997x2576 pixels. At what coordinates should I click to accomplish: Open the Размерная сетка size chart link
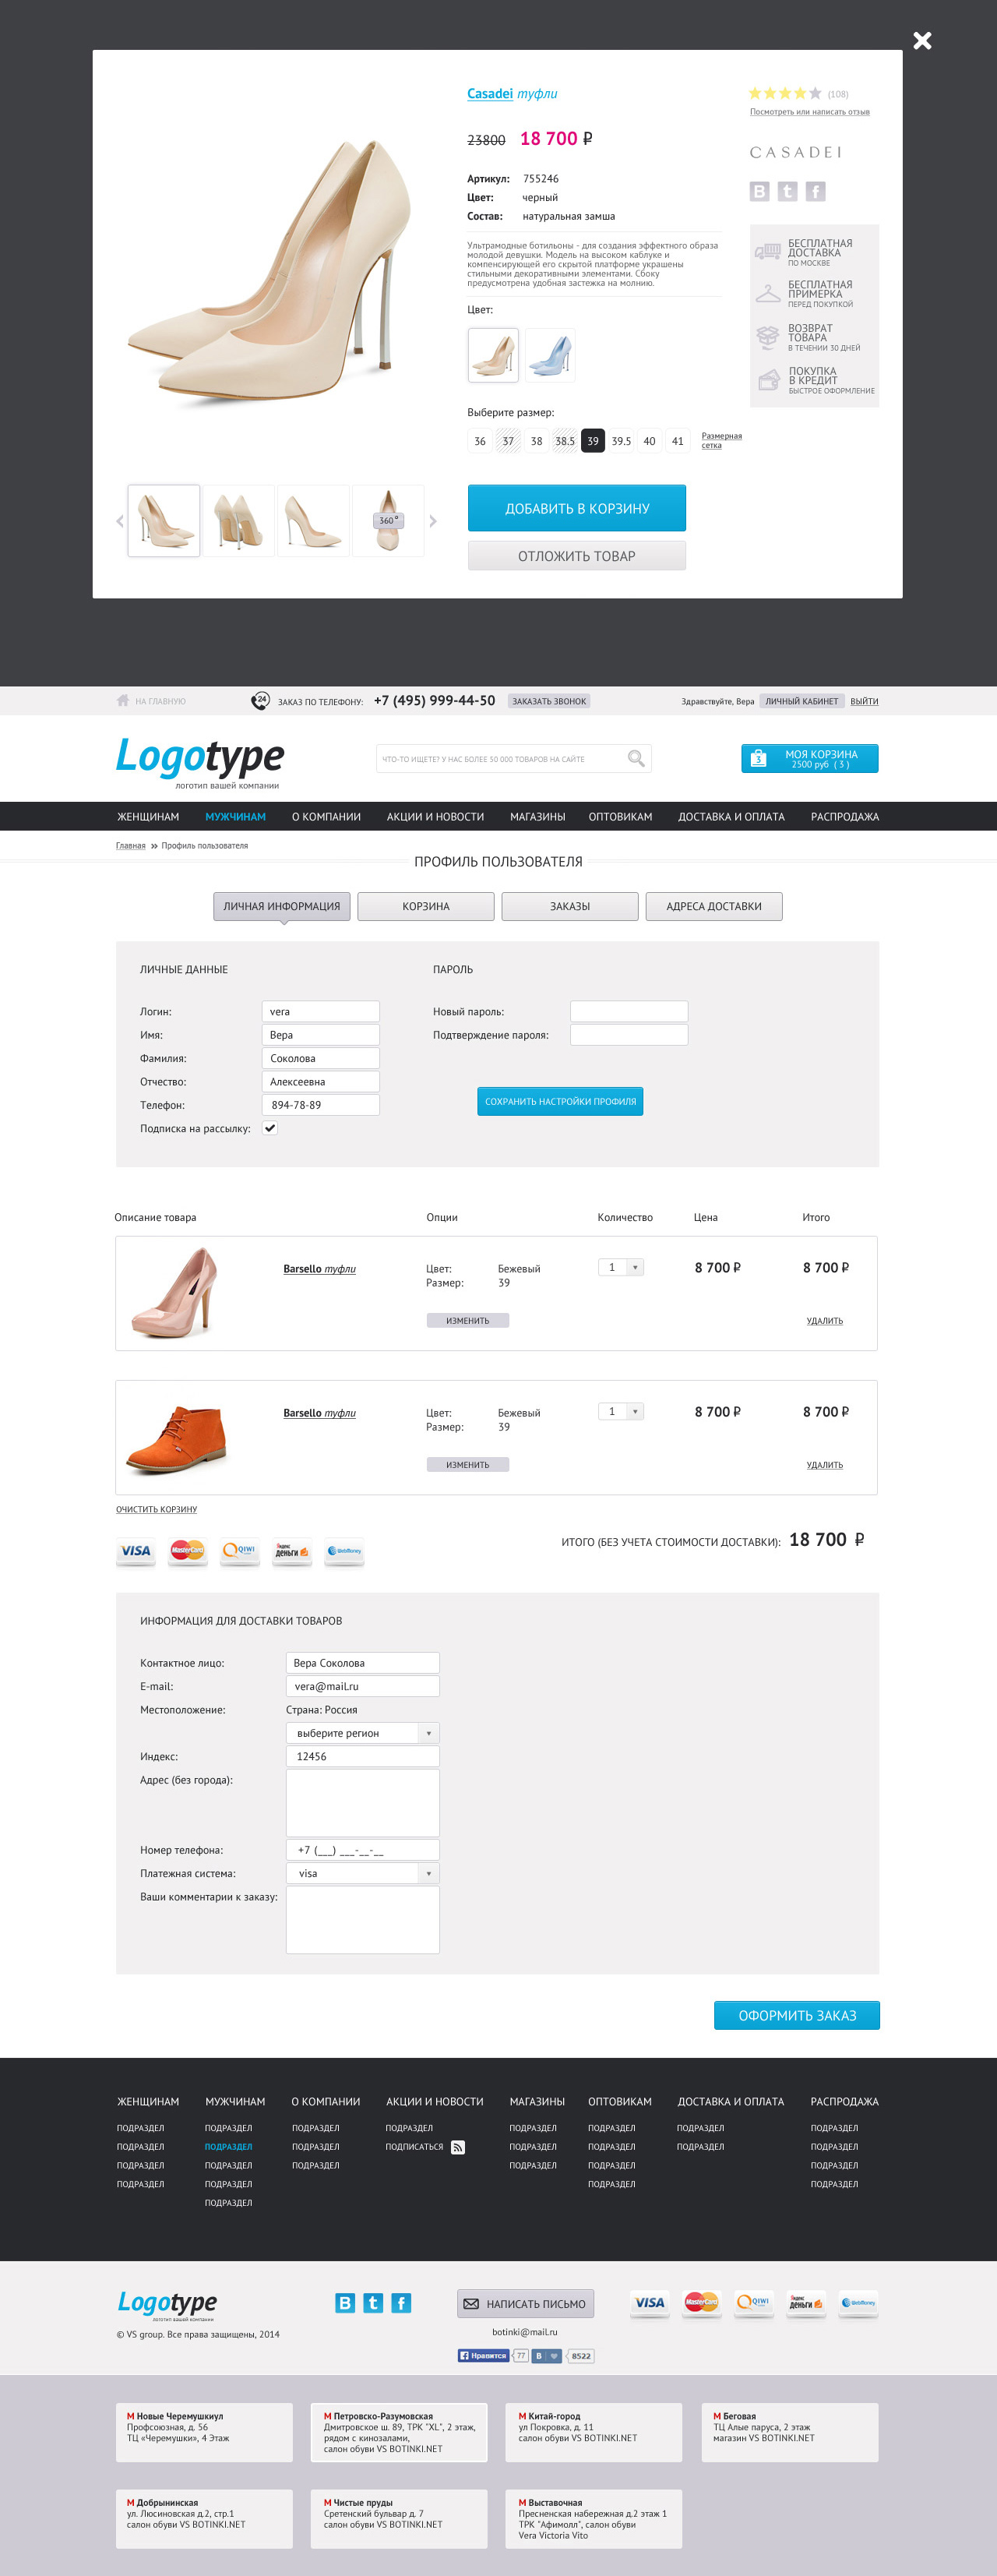click(721, 440)
